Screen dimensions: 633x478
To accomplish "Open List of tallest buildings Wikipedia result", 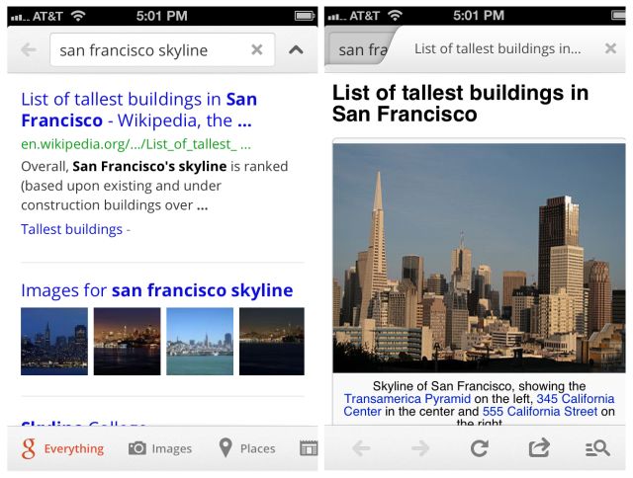I will [x=138, y=110].
